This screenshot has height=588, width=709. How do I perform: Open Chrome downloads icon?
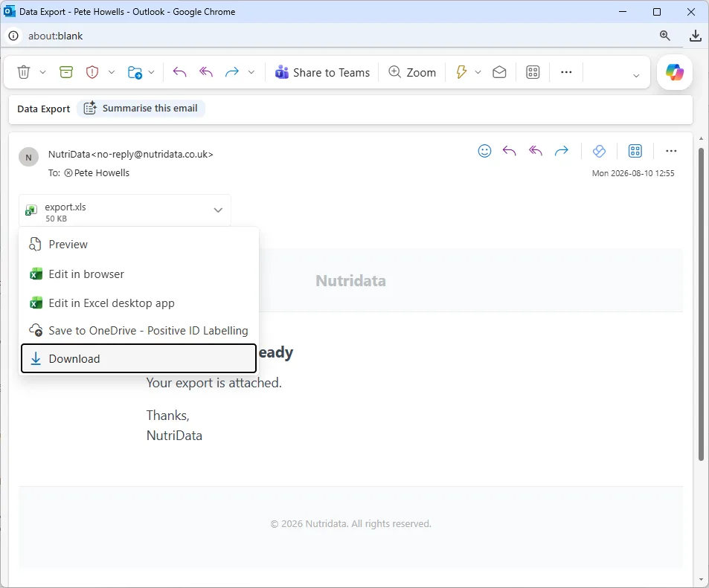click(696, 36)
